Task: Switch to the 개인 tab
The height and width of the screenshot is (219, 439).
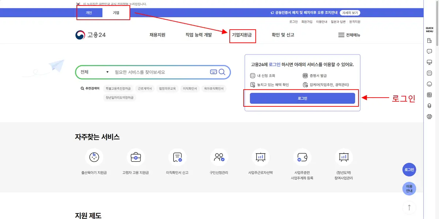Action: [x=89, y=13]
